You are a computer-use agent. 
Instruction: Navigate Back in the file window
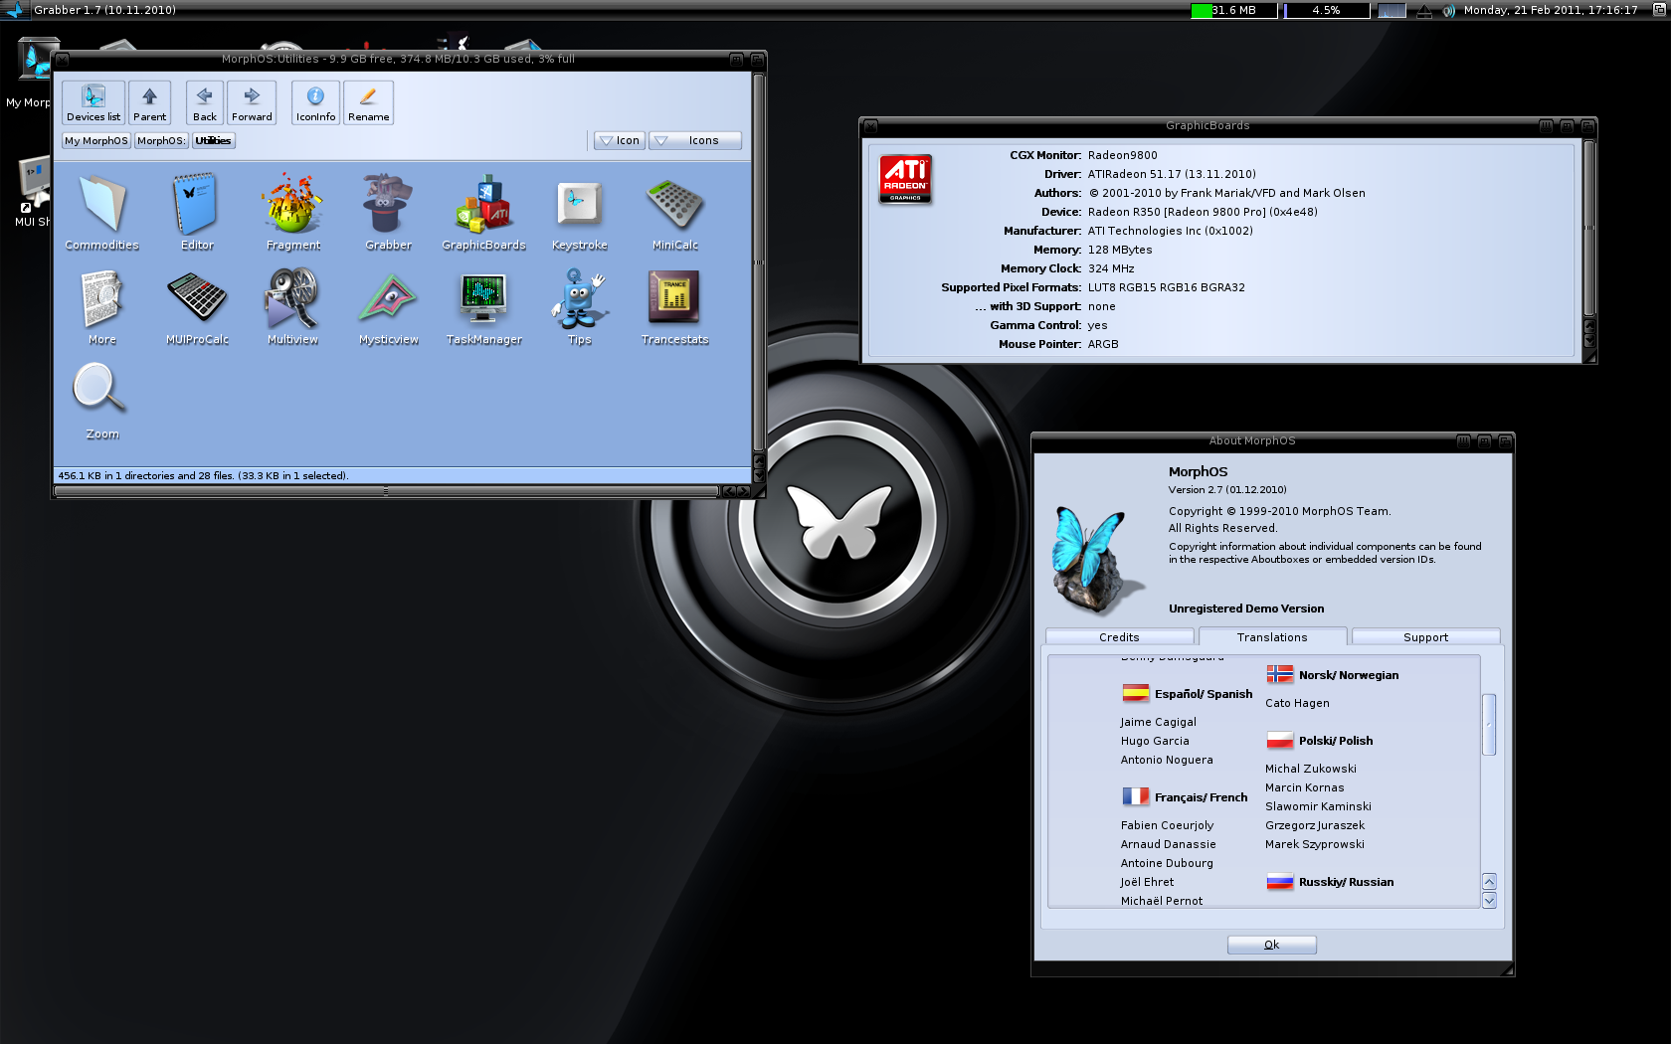204,102
